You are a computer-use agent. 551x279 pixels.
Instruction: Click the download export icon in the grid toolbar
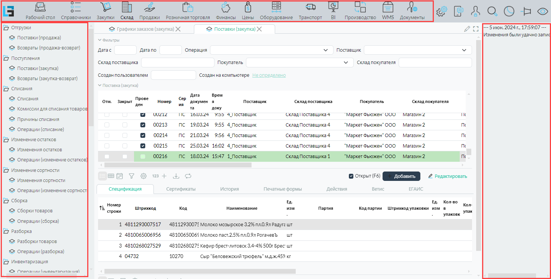(176, 176)
